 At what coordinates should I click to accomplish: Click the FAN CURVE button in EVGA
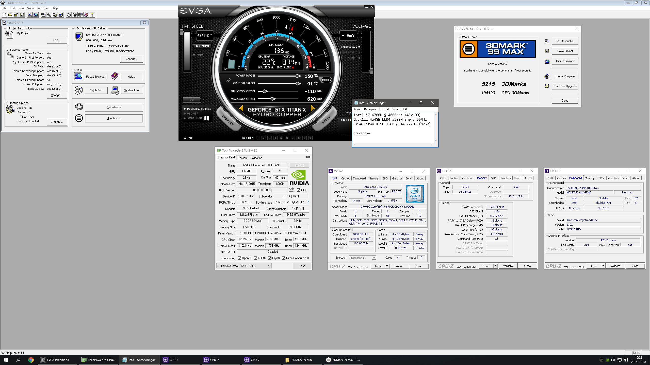tap(202, 46)
